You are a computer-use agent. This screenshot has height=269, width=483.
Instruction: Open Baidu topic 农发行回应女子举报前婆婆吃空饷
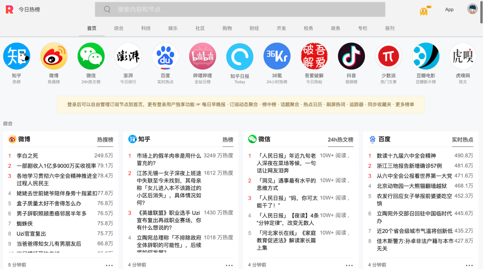coord(414,199)
